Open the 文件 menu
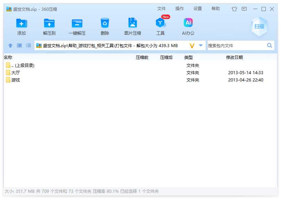The image size is (281, 199). pyautogui.click(x=162, y=9)
